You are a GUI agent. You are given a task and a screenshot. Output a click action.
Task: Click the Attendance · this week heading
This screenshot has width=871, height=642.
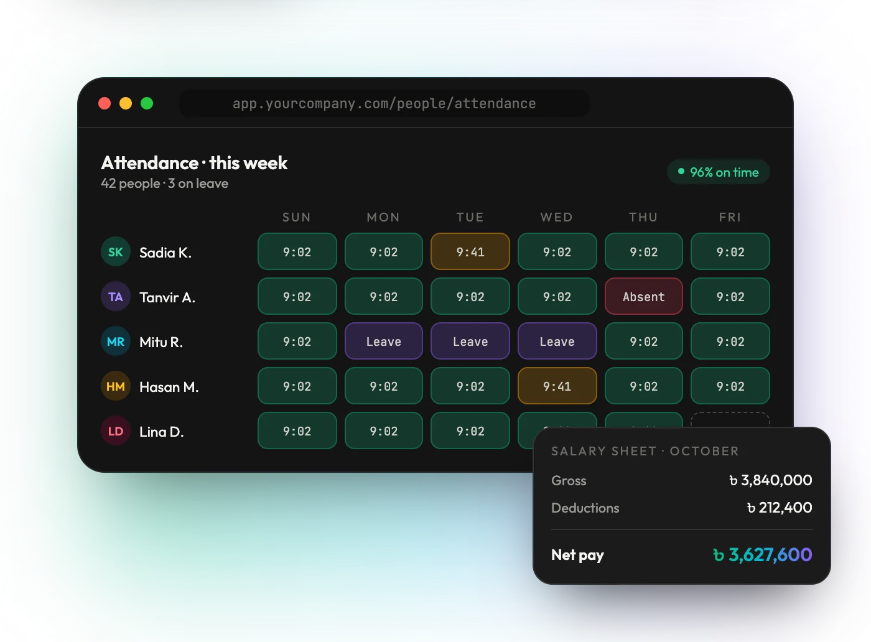[194, 163]
